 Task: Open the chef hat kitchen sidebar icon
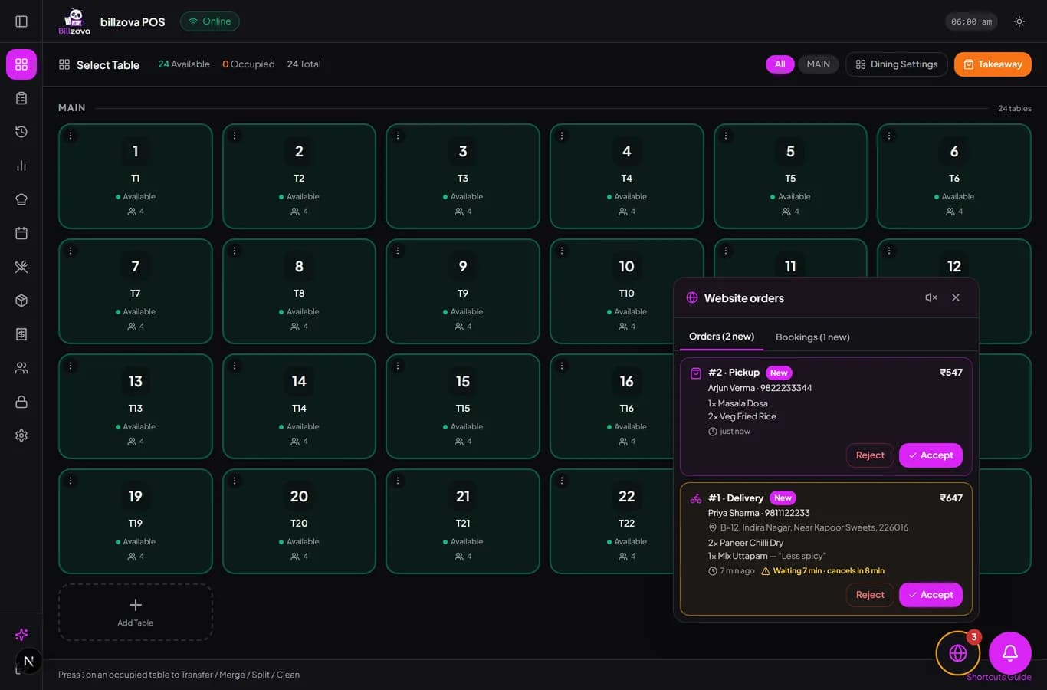(21, 199)
